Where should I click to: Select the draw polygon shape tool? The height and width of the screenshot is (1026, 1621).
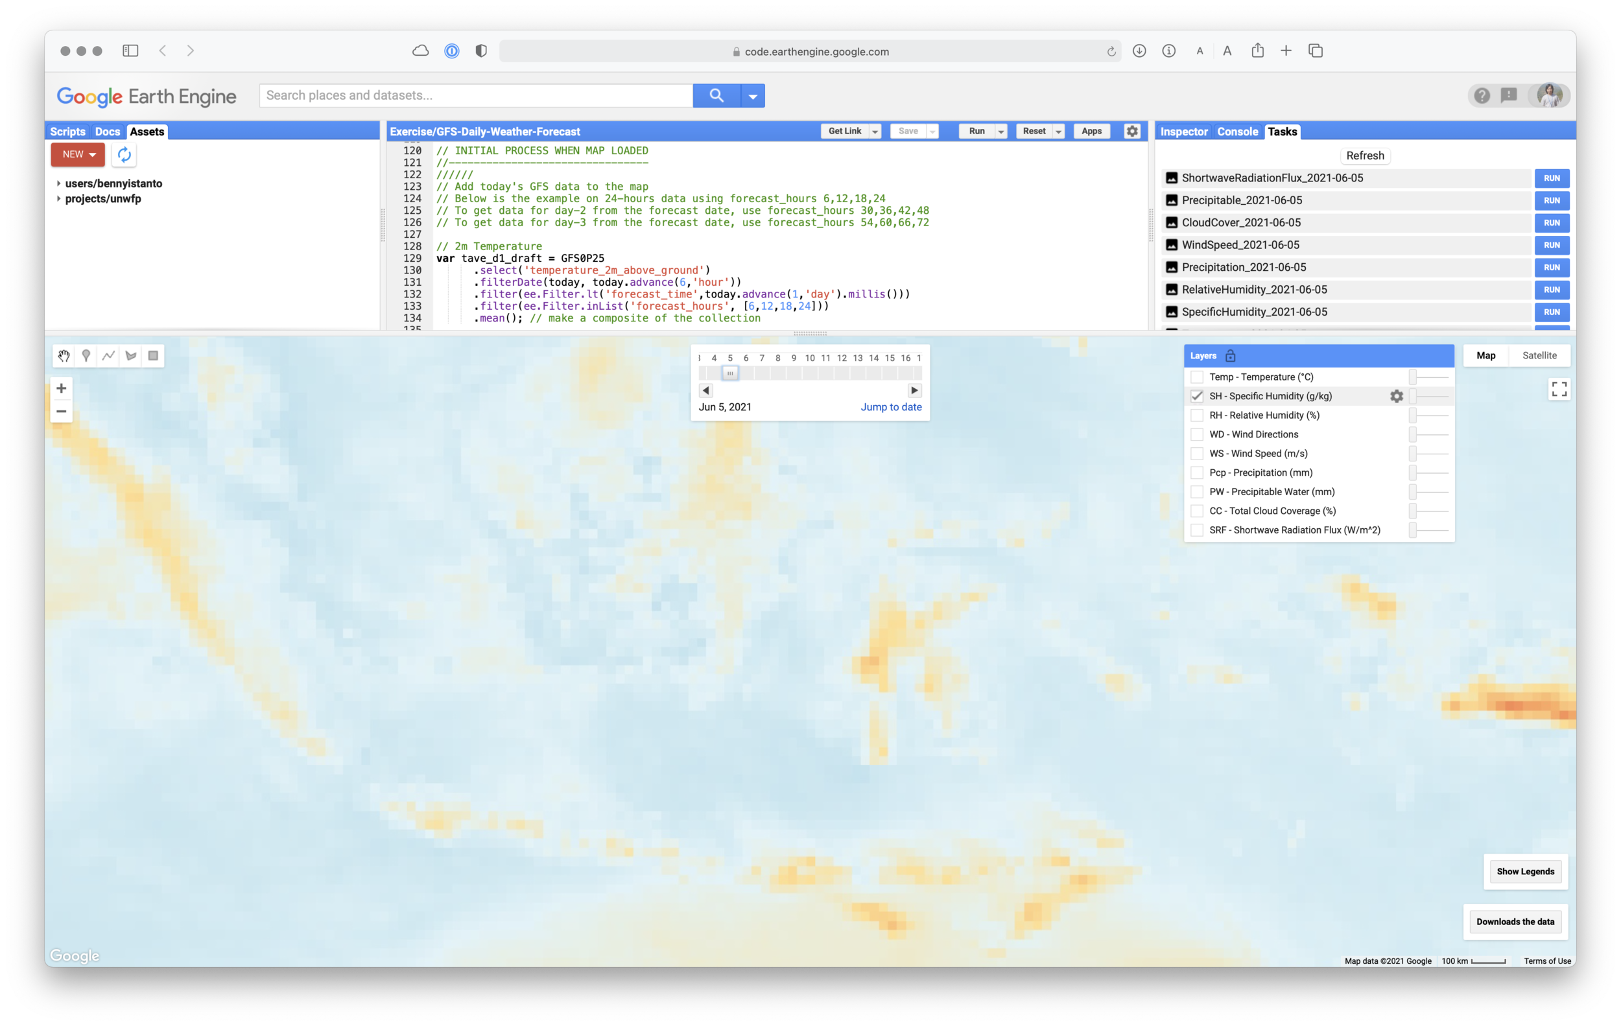(x=130, y=356)
